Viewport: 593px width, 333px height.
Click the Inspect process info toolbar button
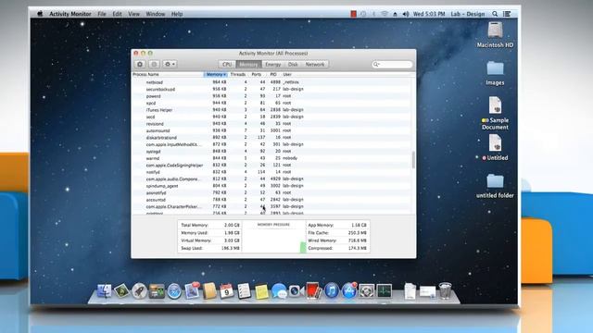click(x=154, y=64)
